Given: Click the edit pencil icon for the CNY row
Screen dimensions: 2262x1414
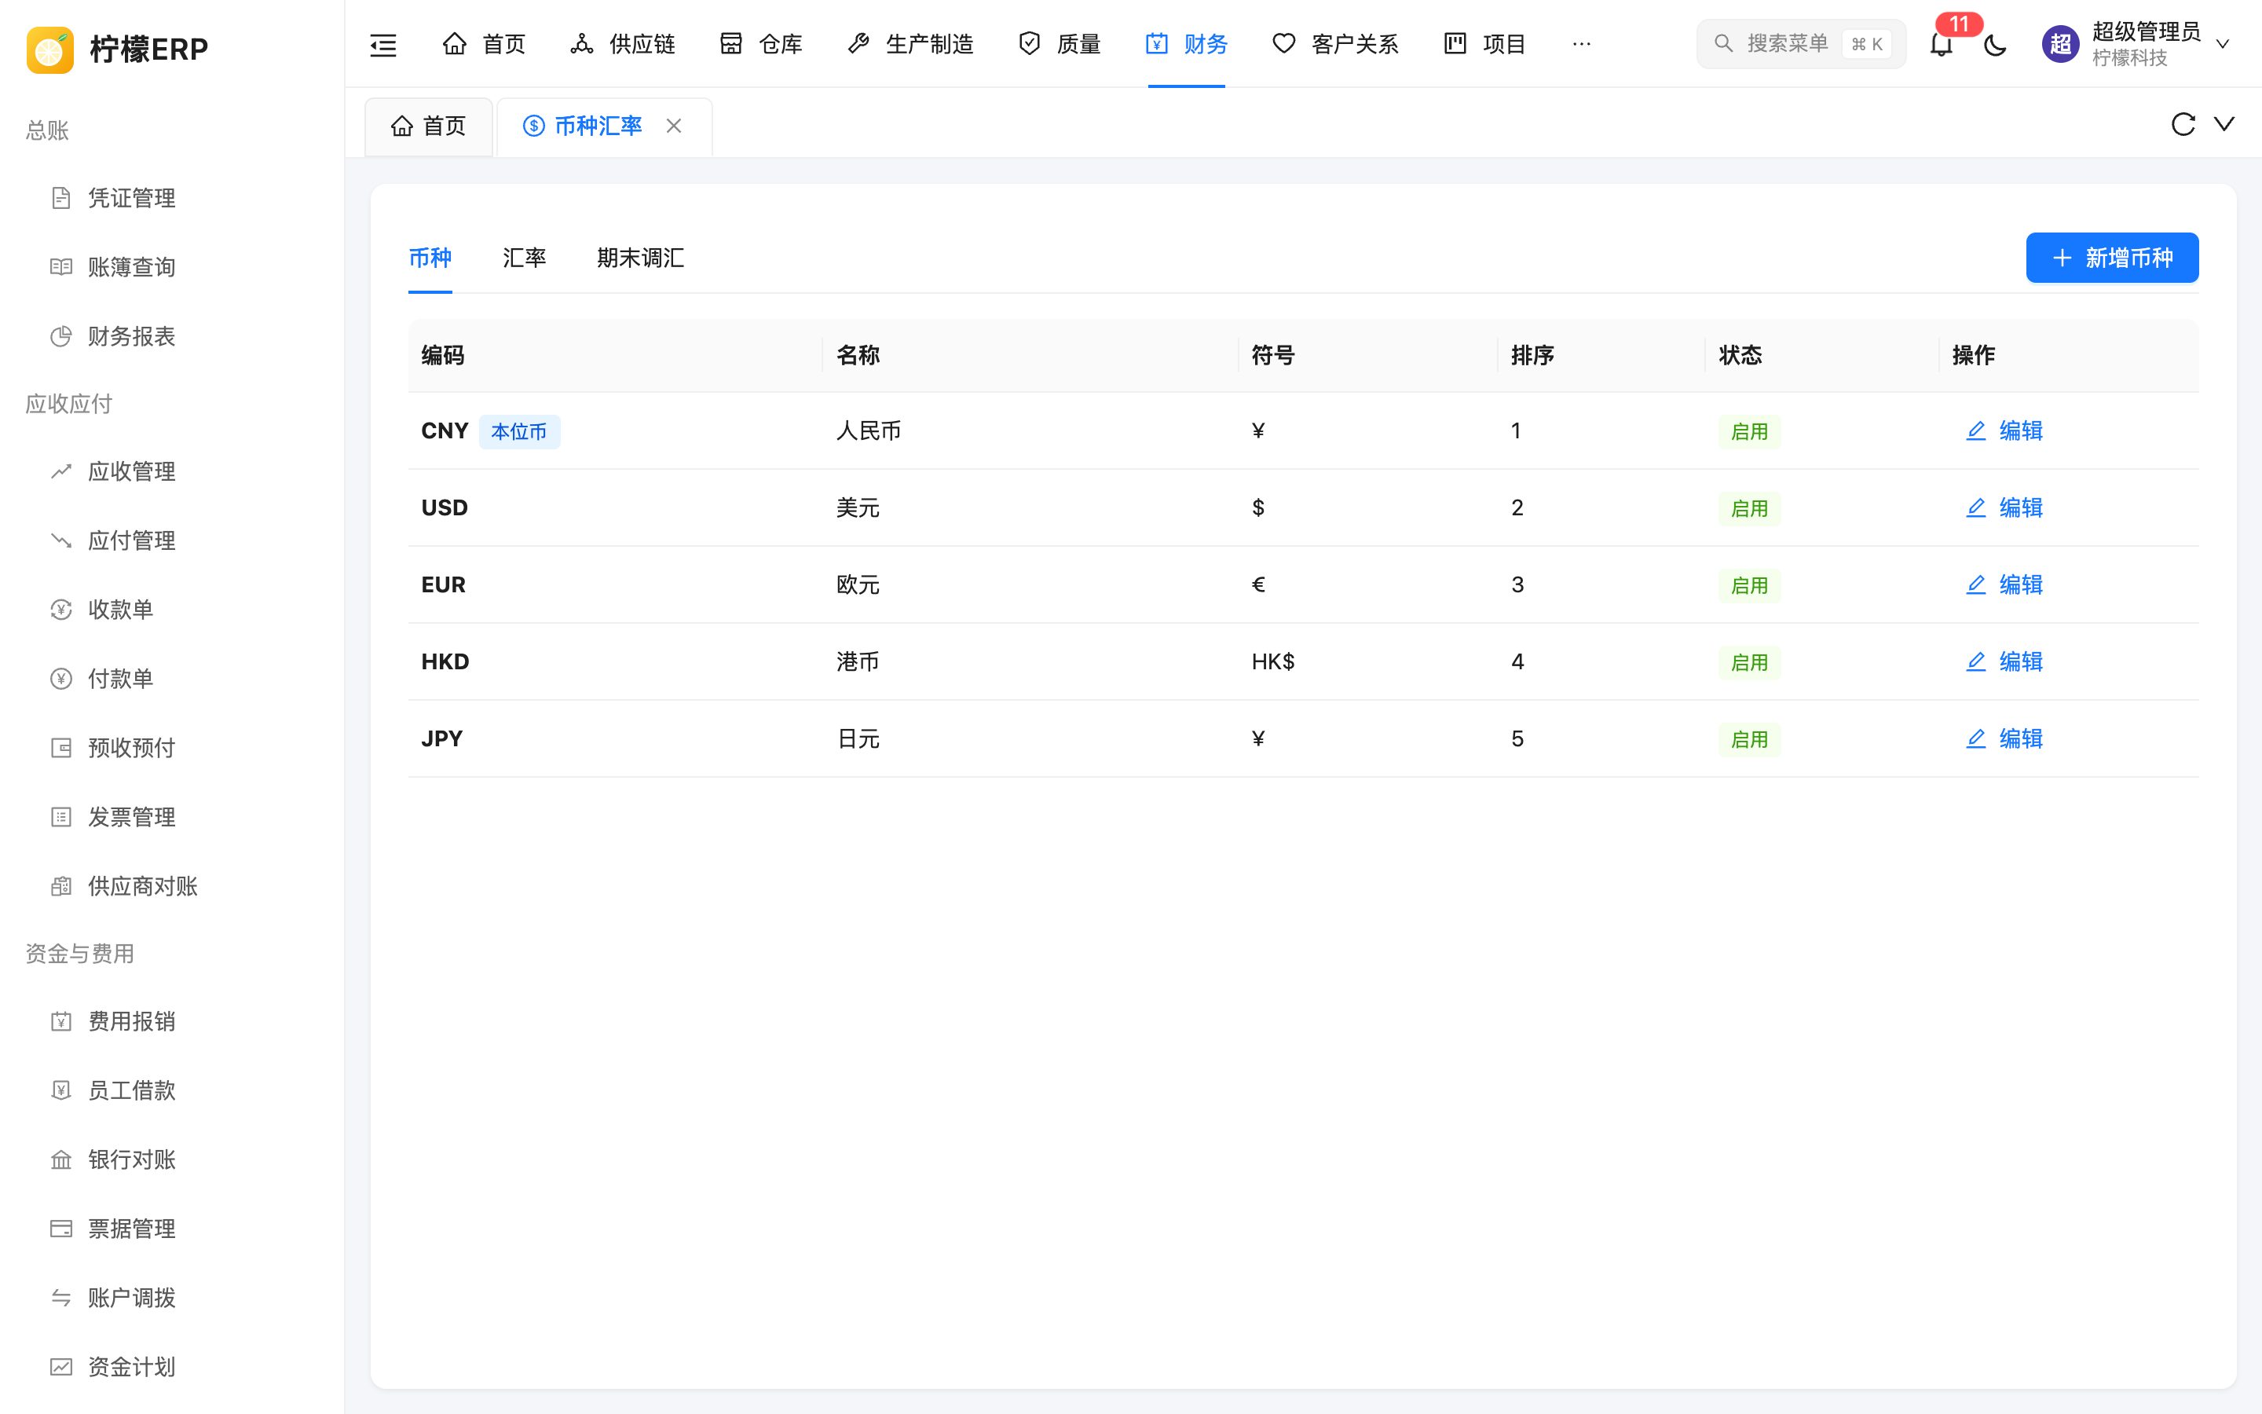Looking at the screenshot, I should [1976, 431].
